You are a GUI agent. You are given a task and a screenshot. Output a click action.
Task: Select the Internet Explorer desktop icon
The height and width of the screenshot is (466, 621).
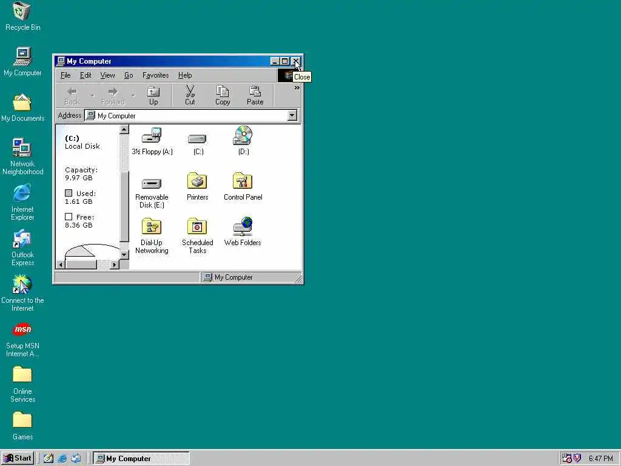22,202
